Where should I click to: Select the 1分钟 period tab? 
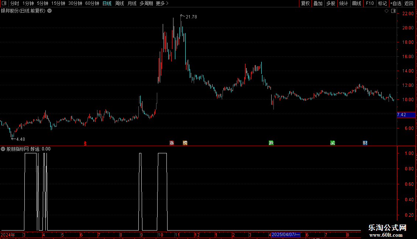28,3
